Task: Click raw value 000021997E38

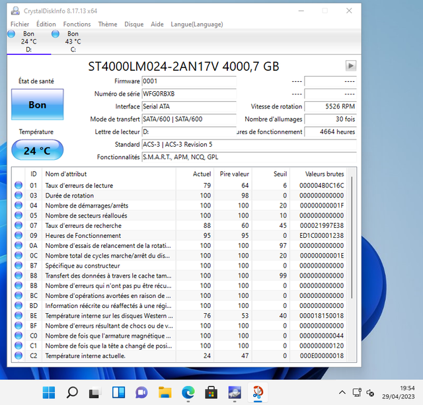Action: pos(322,225)
